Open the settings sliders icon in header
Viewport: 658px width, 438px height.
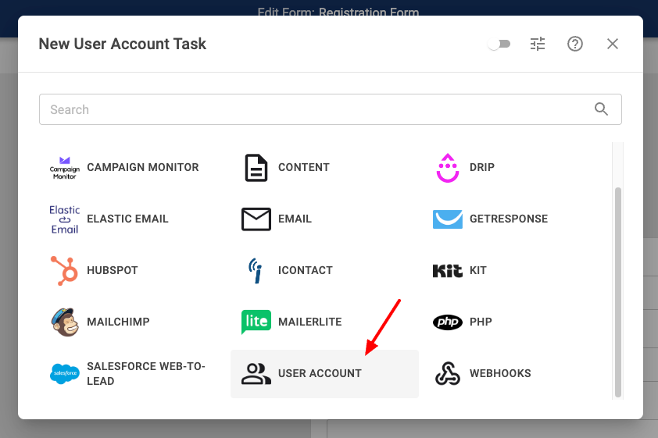tap(538, 44)
